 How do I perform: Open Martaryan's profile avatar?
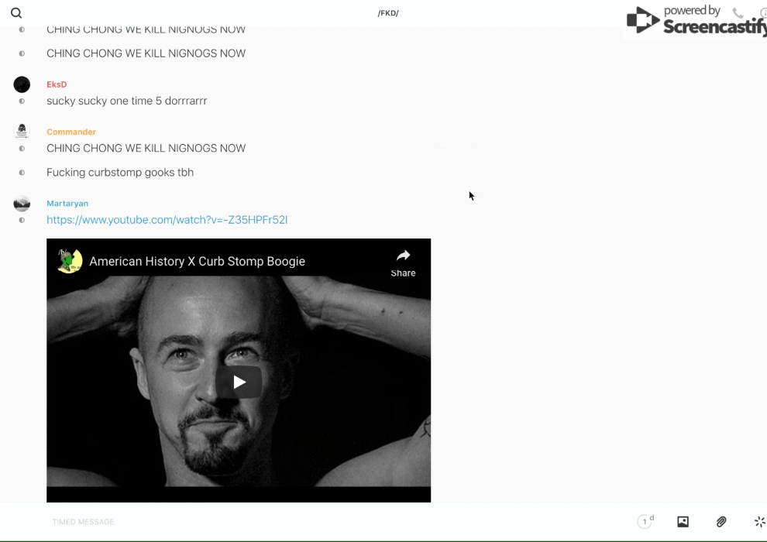pos(22,204)
